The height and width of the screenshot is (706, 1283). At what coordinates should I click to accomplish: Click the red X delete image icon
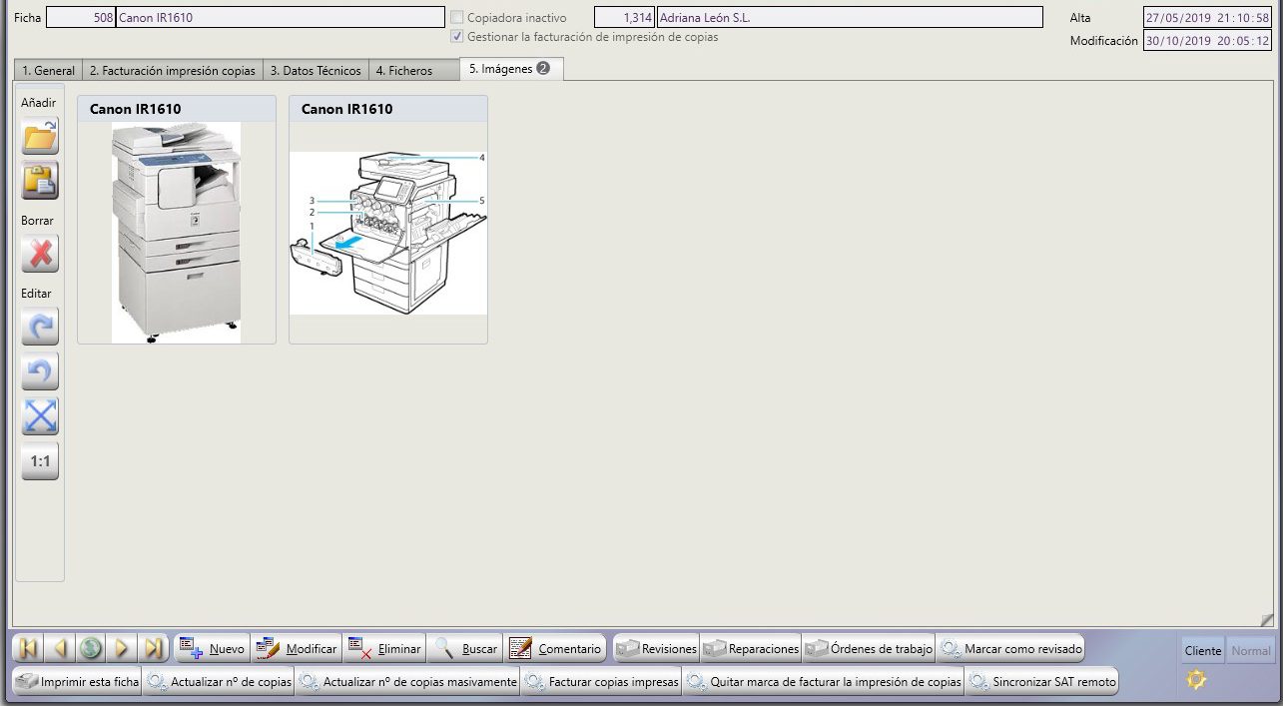click(40, 254)
